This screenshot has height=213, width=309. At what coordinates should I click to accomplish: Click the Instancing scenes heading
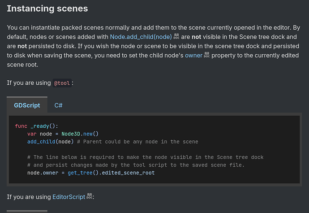47,9
